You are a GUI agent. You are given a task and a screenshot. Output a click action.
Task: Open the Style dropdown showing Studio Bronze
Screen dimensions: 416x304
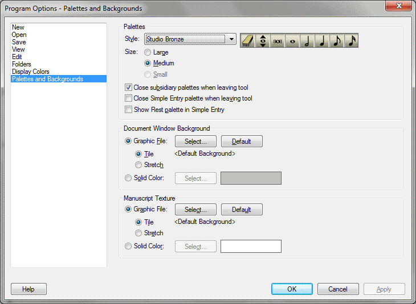pyautogui.click(x=190, y=39)
